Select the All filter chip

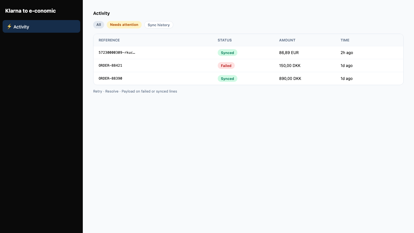pos(99,25)
